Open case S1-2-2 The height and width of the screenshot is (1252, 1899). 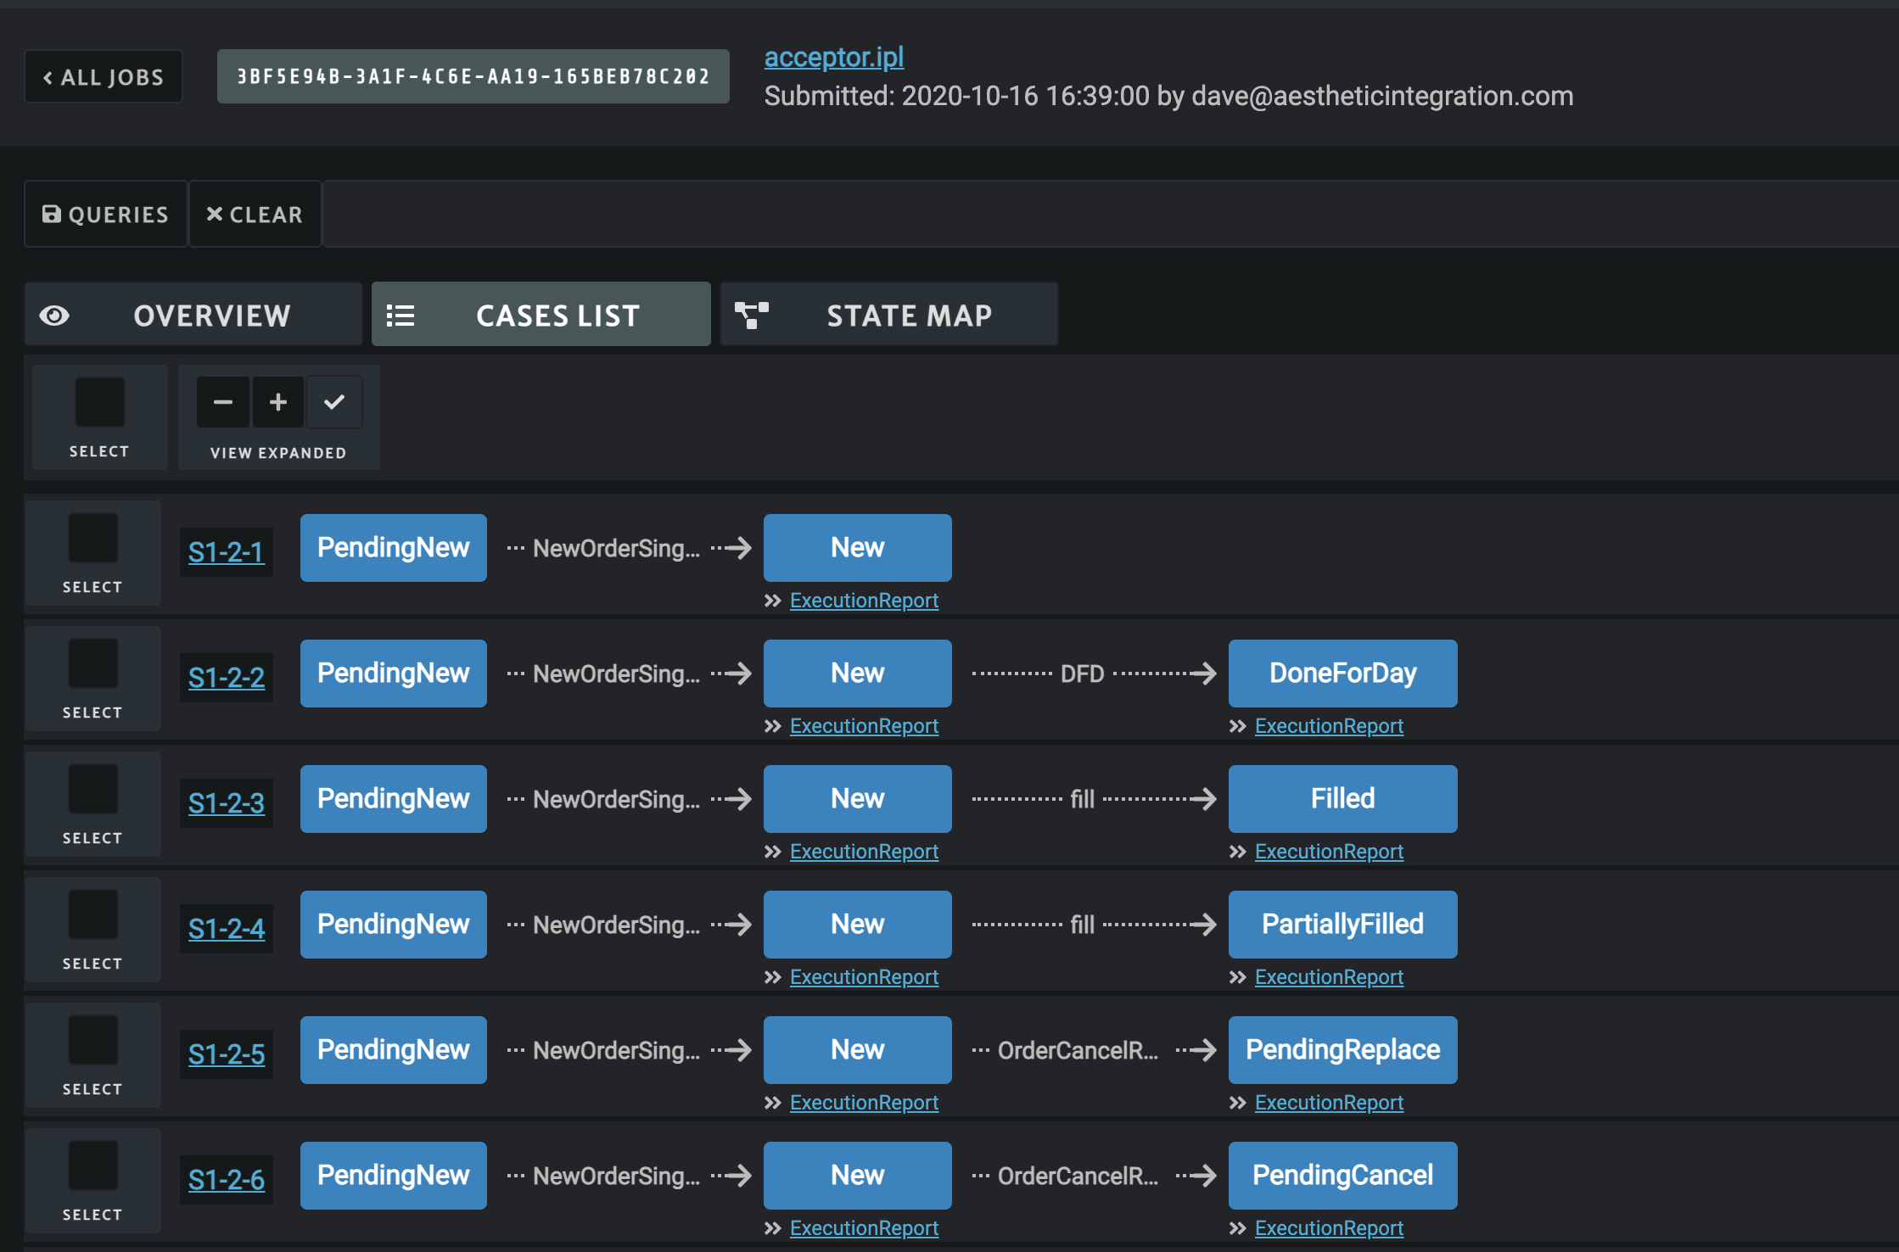point(227,678)
